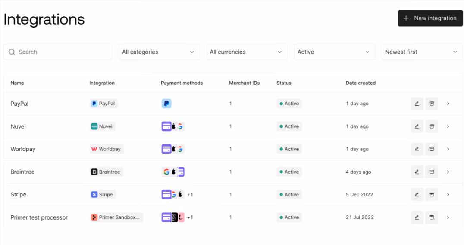The image size is (464, 245).
Task: Select the Primer test processor name
Action: [39, 217]
